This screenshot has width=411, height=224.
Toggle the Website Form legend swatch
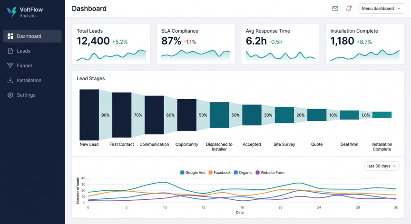pos(257,173)
